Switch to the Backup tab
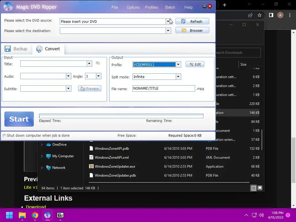 coord(16,49)
